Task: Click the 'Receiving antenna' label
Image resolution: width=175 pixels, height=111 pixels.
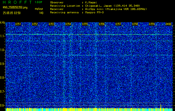Action: (64, 12)
